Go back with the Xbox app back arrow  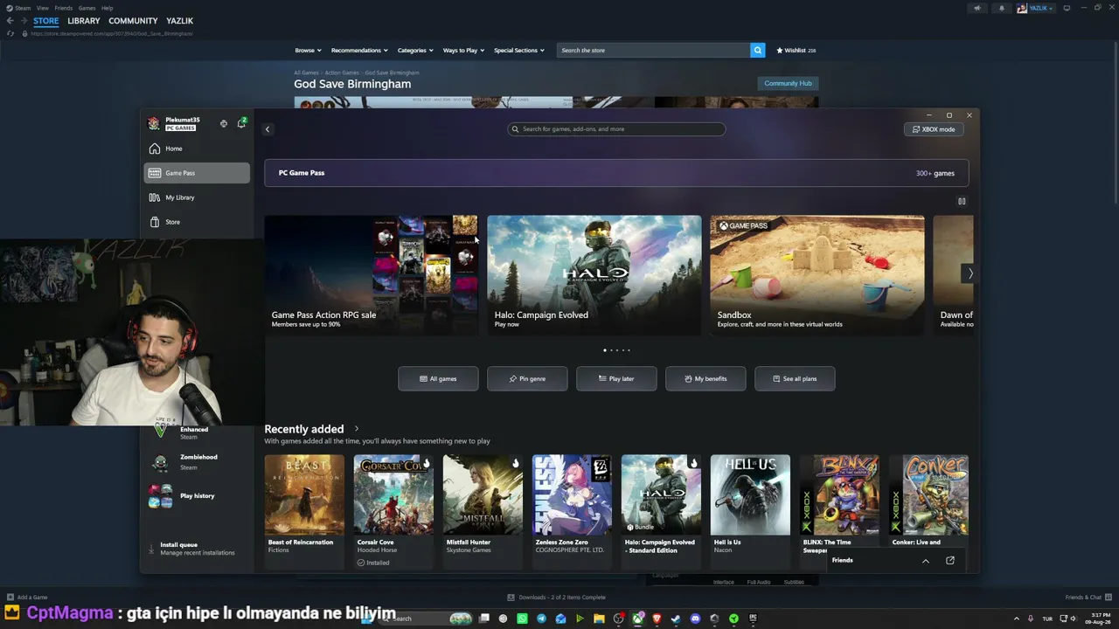[x=268, y=129]
